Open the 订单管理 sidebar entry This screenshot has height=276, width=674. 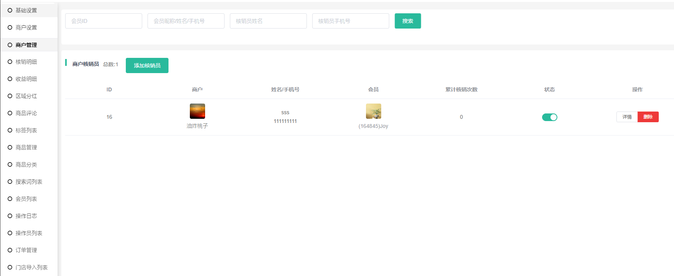(26, 250)
